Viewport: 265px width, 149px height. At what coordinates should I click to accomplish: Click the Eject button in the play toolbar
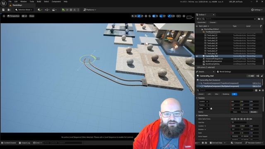[75, 10]
